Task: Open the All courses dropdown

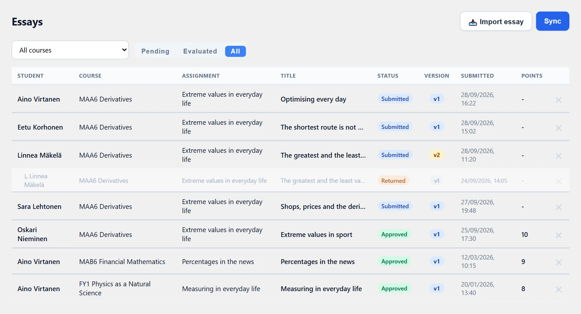Action: tap(70, 50)
